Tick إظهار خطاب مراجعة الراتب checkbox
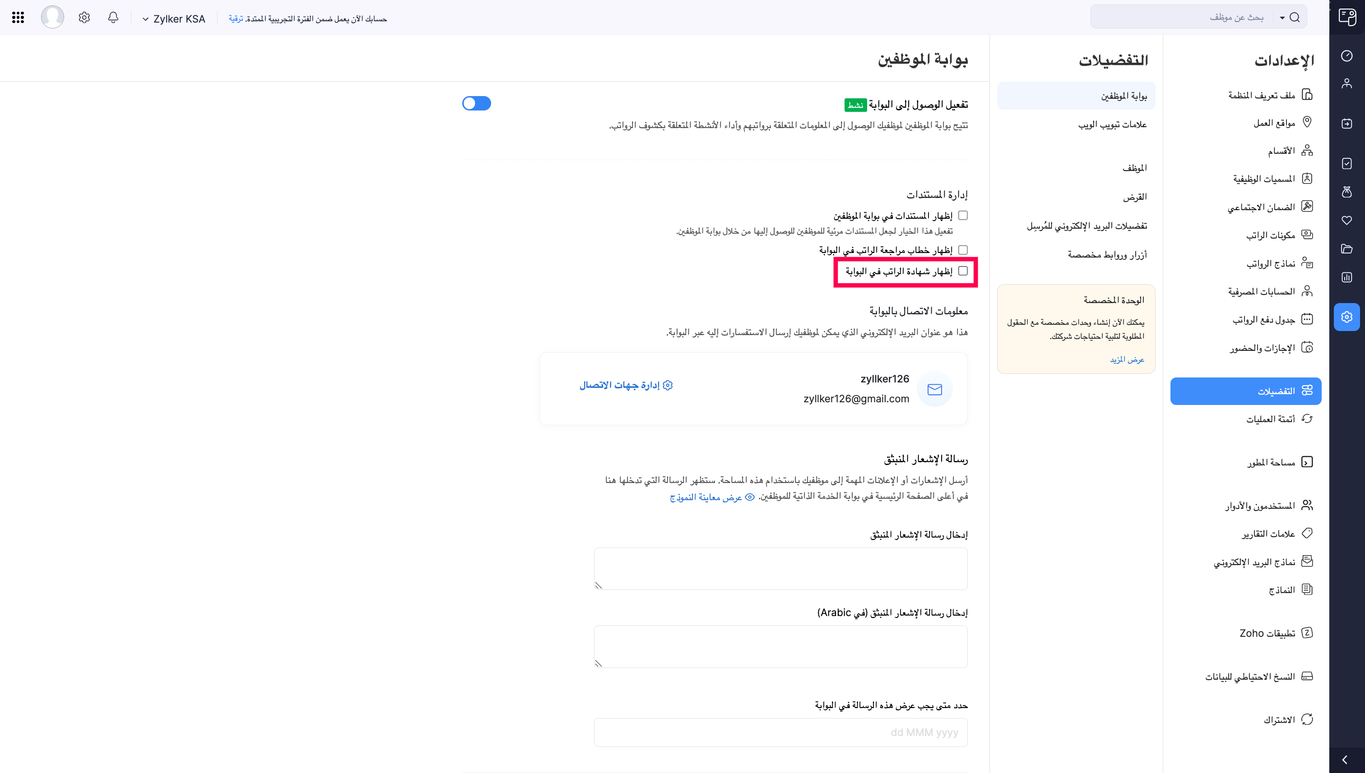Viewport: 1365px width, 773px height. [x=963, y=249]
